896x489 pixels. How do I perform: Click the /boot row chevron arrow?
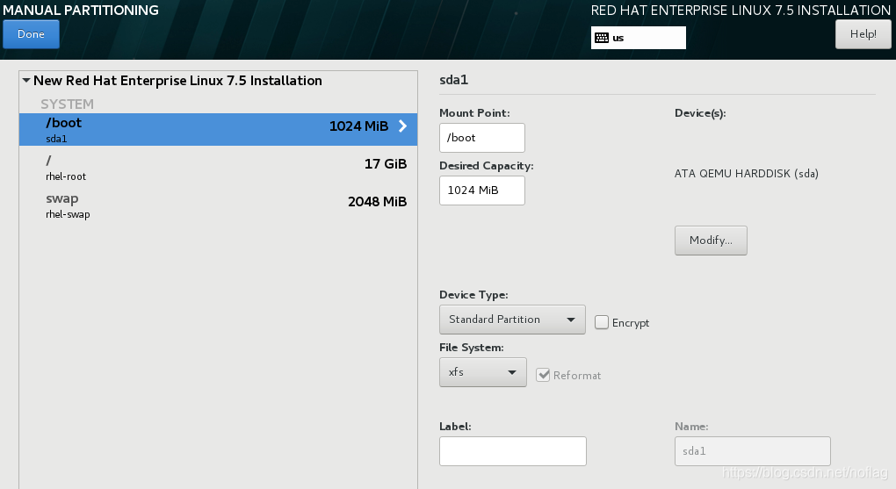click(403, 126)
